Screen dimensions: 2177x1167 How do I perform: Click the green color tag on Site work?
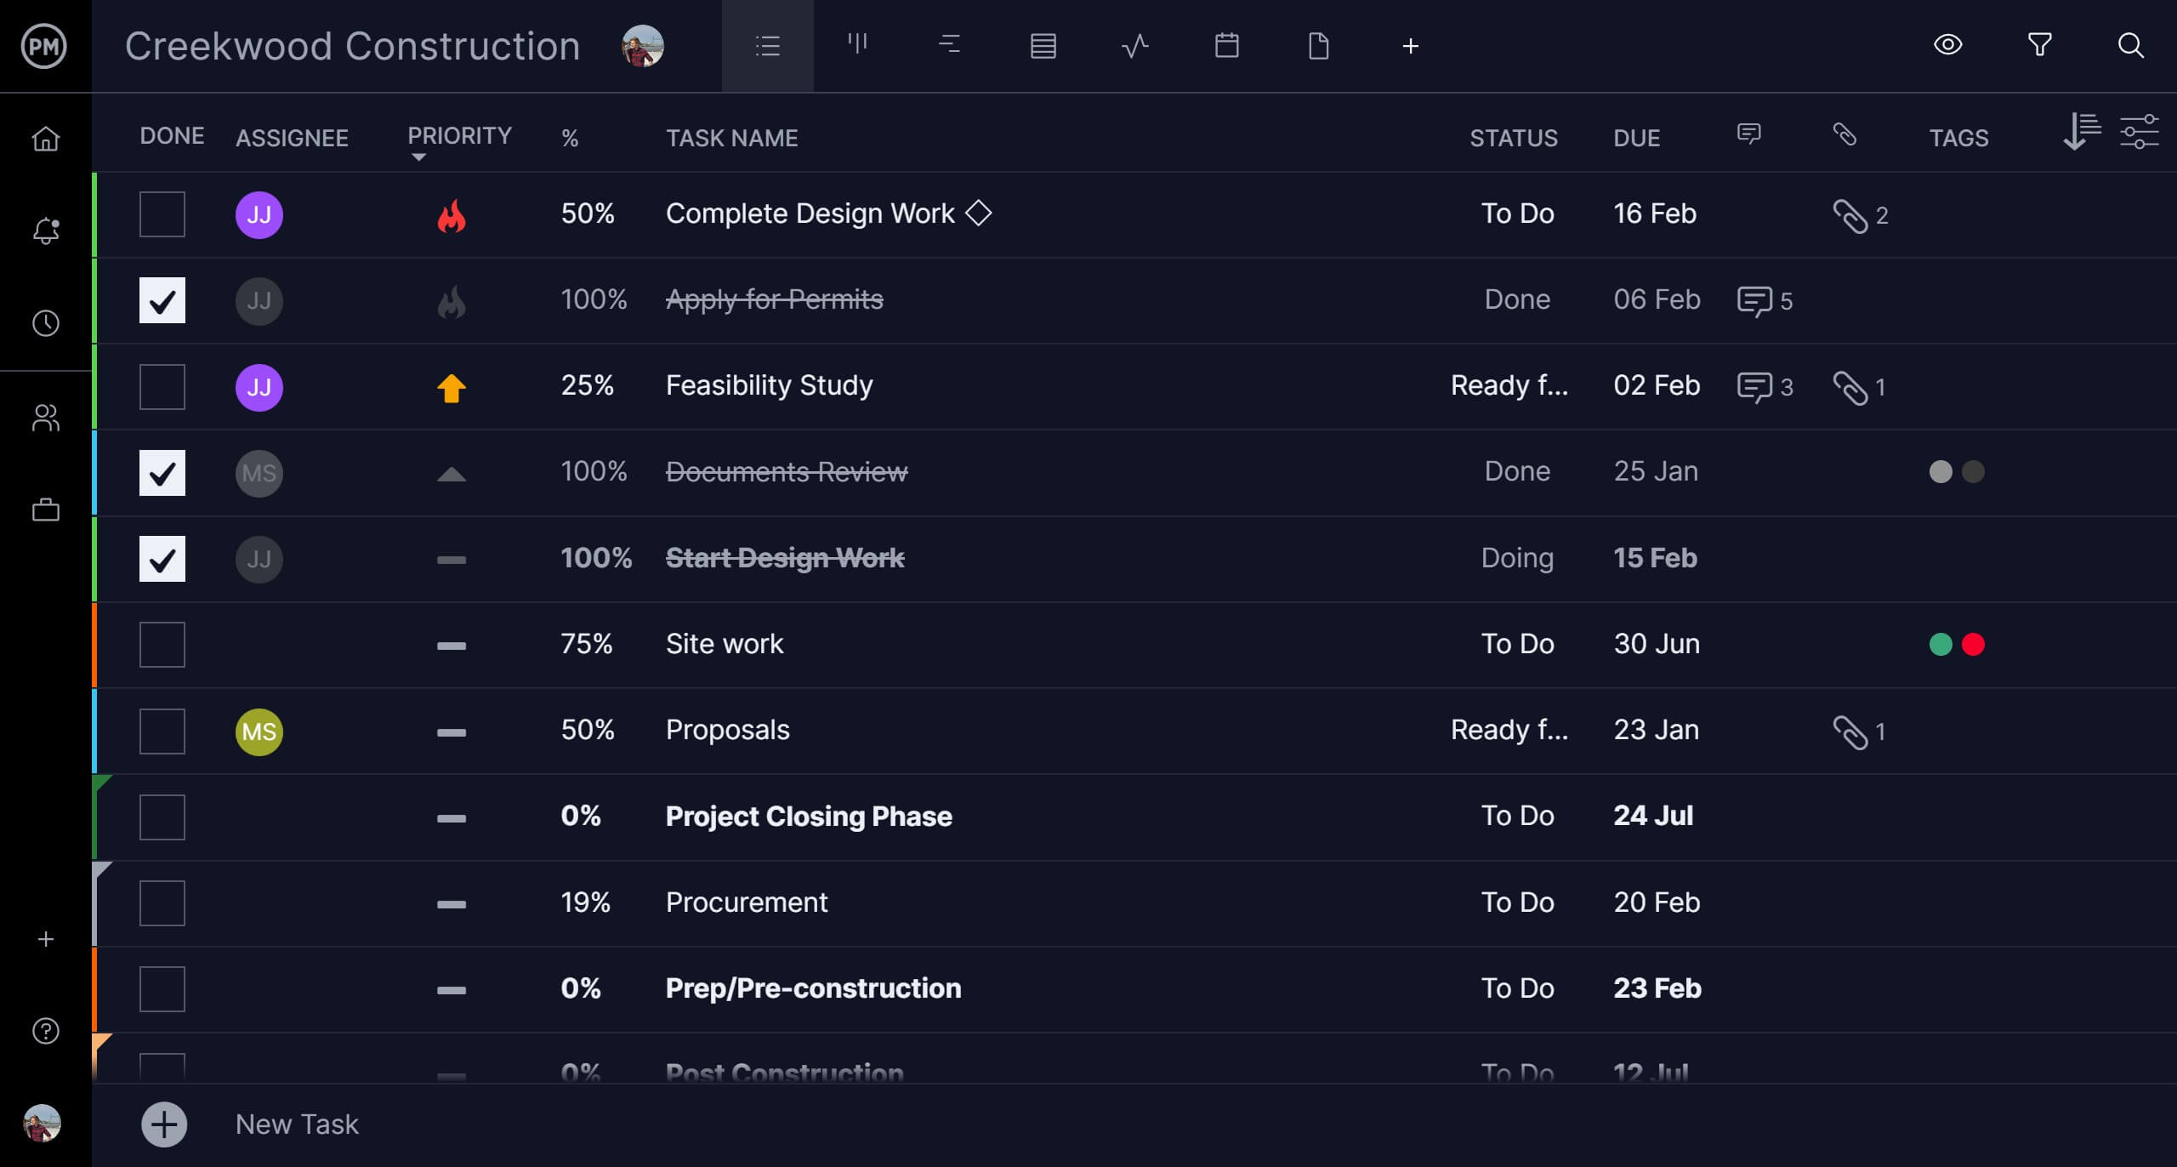pos(1941,644)
